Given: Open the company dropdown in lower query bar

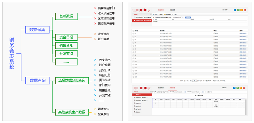Looking at the screenshot, I should [163, 92].
